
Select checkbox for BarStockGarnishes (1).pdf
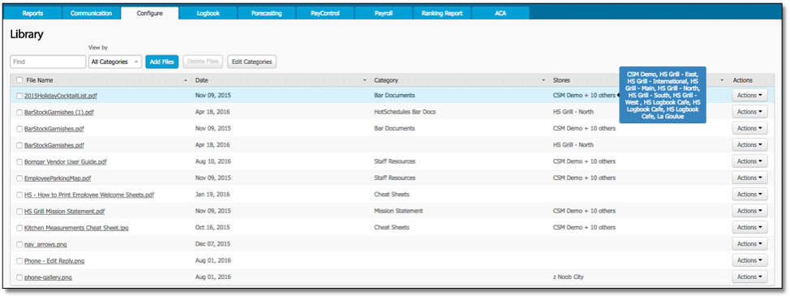click(x=19, y=112)
